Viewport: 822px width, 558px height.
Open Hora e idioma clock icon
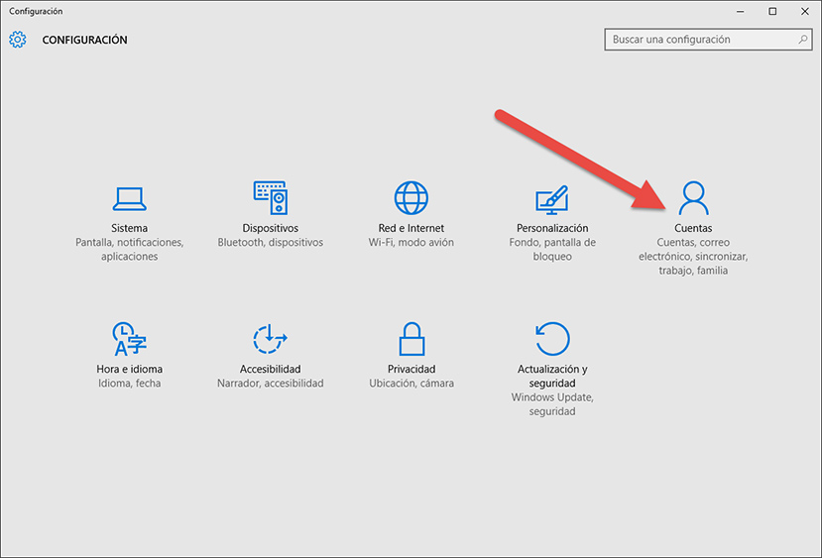coord(129,339)
